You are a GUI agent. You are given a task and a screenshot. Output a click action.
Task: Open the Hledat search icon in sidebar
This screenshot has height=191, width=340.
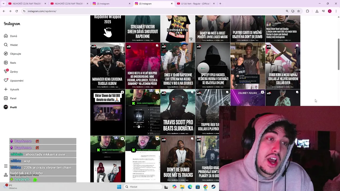[x=6, y=45]
